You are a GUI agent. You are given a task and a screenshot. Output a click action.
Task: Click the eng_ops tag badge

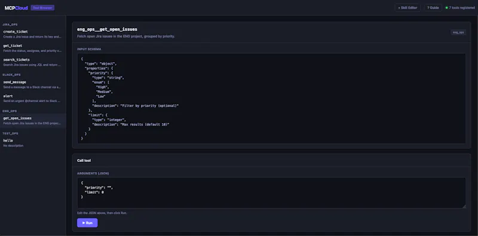tap(458, 32)
